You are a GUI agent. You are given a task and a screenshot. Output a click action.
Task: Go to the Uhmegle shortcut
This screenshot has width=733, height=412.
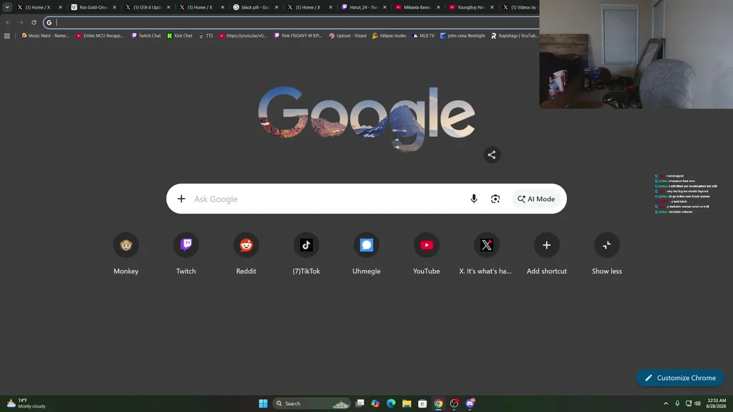click(366, 255)
